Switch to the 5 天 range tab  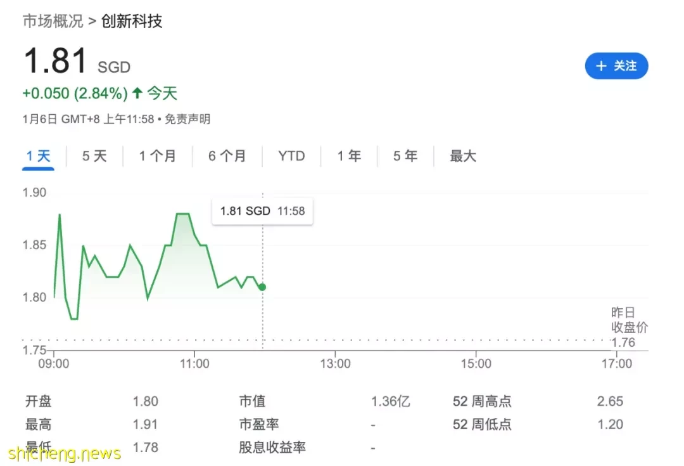click(x=94, y=156)
